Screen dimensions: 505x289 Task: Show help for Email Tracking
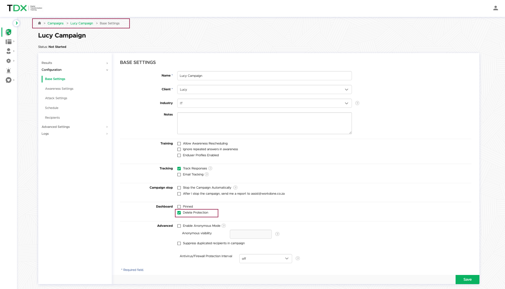click(x=207, y=174)
